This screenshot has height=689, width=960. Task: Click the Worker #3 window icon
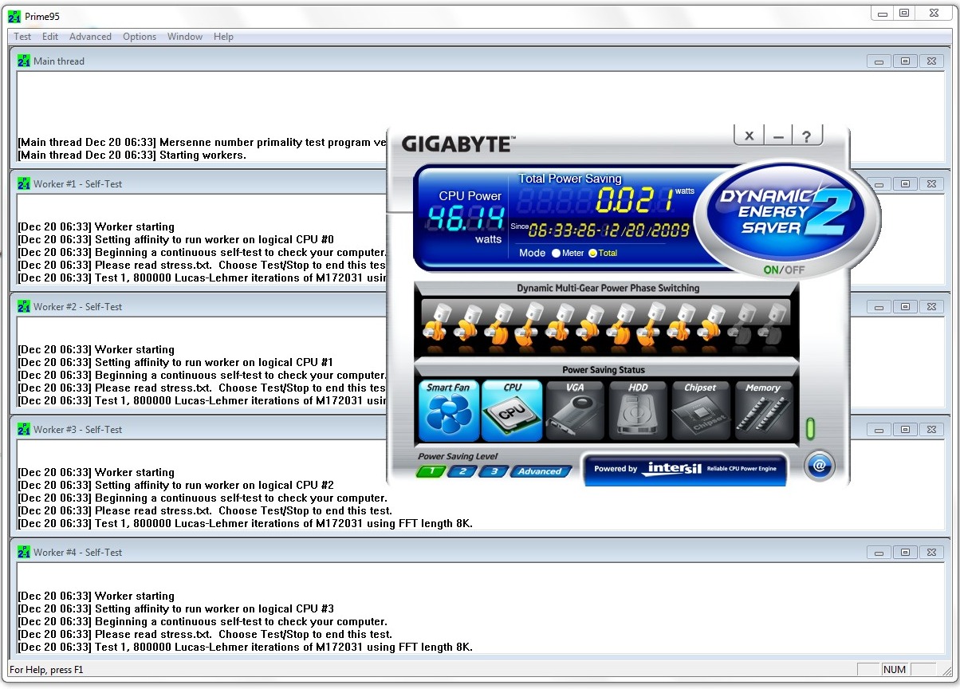point(24,429)
